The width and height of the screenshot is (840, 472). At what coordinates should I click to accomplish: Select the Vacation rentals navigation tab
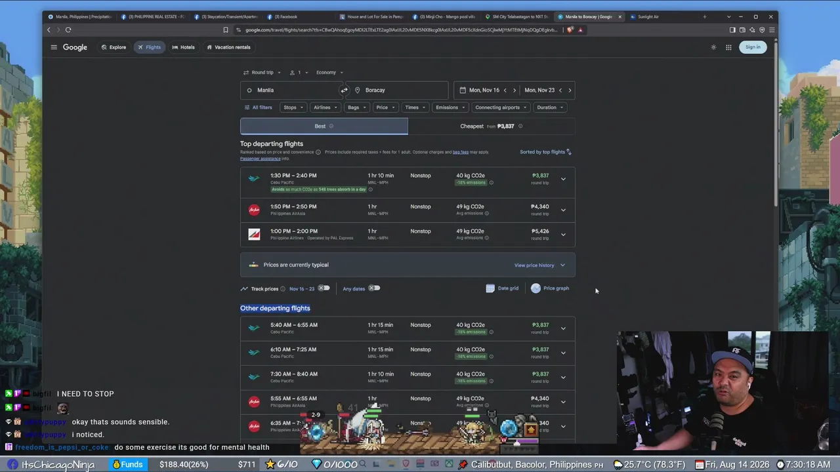(x=228, y=47)
